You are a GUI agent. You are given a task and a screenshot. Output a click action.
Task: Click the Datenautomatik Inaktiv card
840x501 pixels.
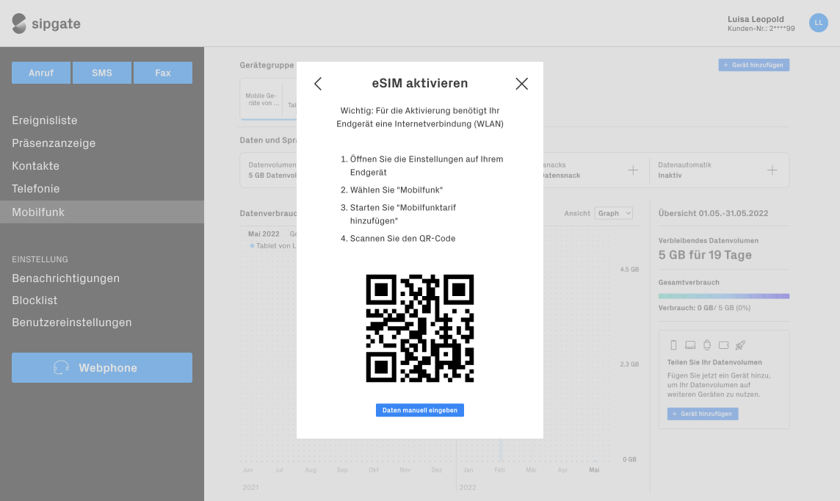(x=719, y=170)
